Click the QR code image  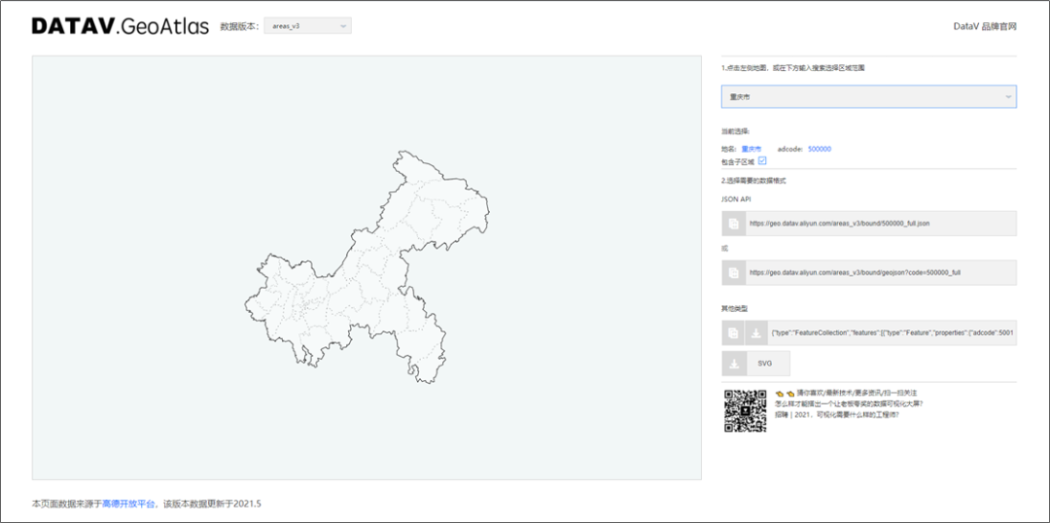(746, 410)
